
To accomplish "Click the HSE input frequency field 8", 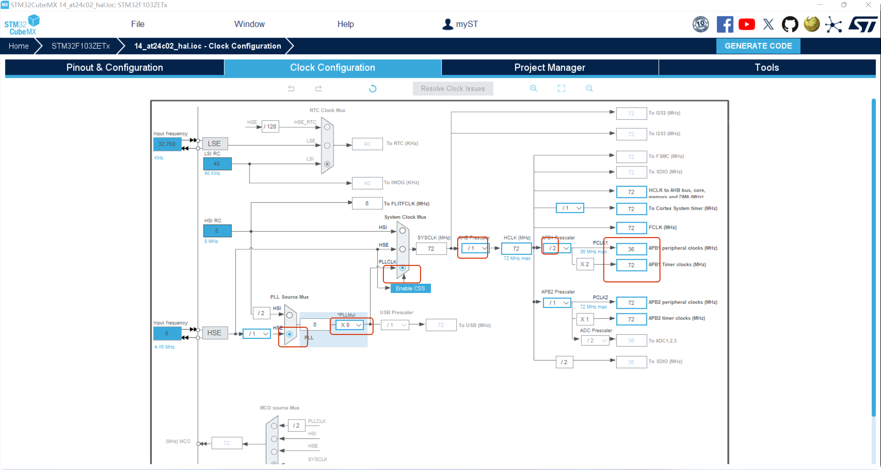I will [167, 333].
